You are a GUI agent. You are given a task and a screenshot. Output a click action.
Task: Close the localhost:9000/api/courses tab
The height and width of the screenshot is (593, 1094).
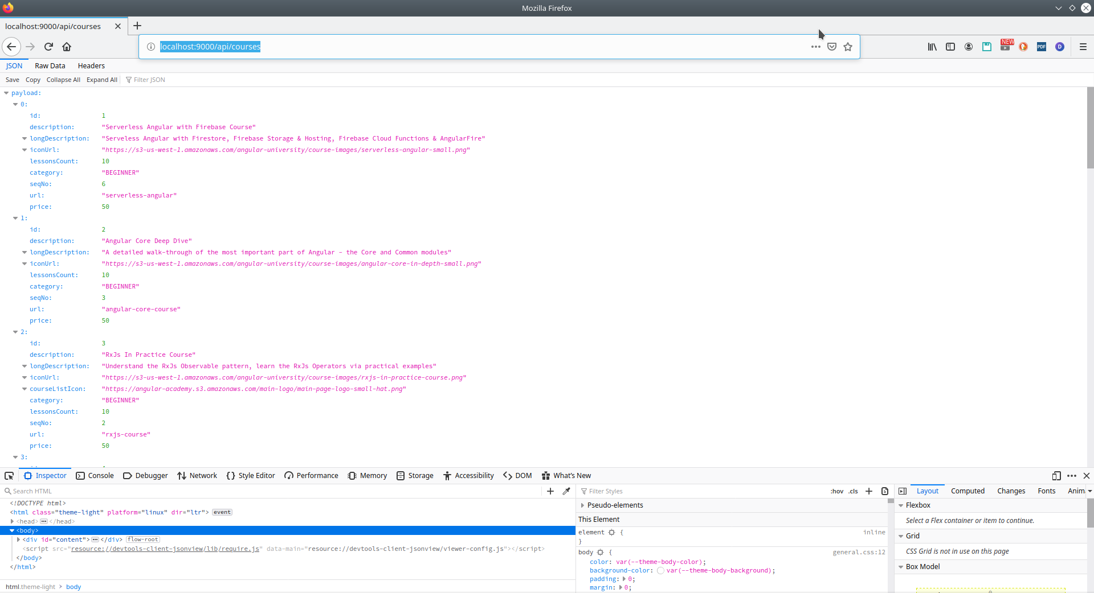point(118,26)
